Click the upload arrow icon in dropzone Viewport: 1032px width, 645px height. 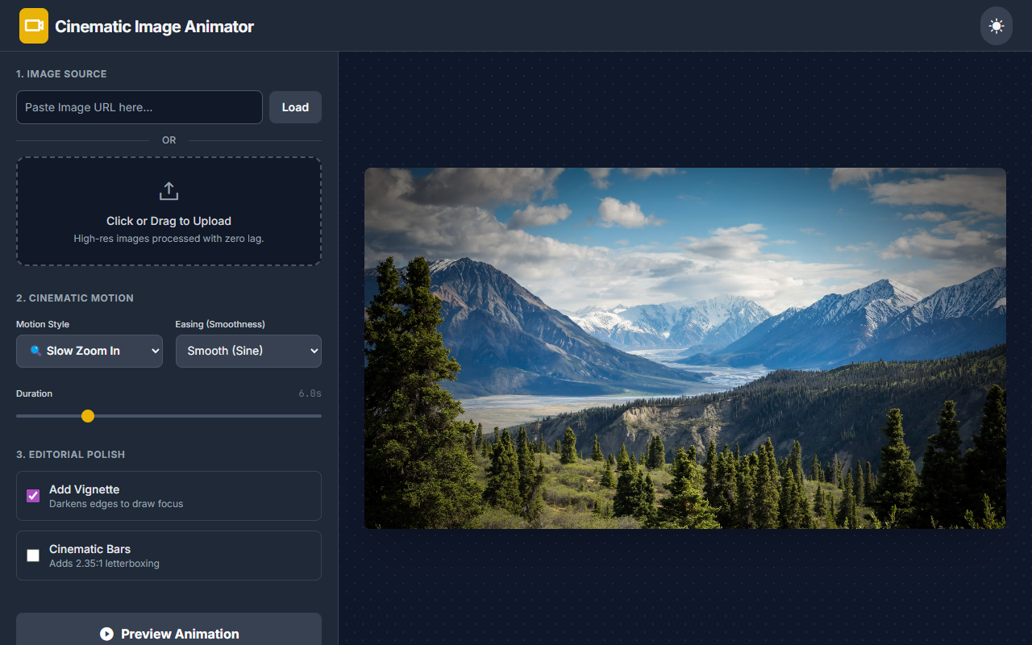point(169,191)
